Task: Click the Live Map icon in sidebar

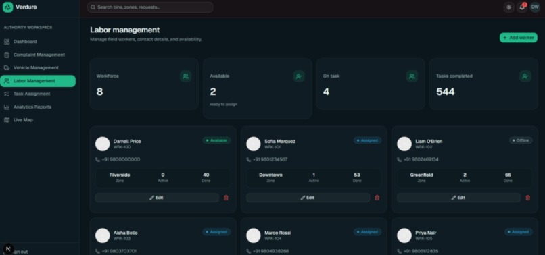Action: [x=7, y=119]
